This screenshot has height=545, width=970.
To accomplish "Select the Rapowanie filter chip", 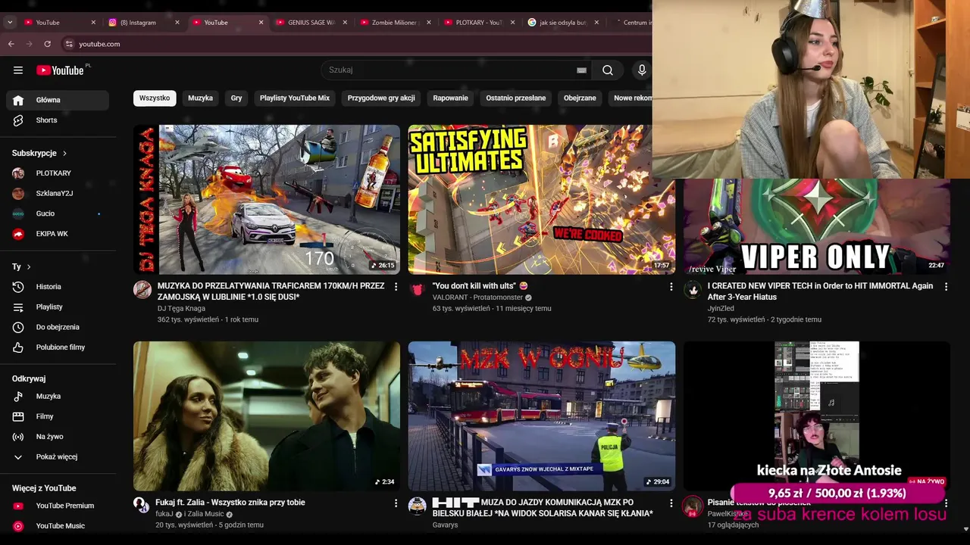I will [x=450, y=98].
